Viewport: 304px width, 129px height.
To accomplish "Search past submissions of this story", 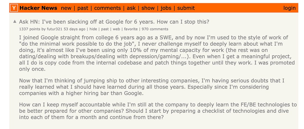I will pyautogui.click(x=105, y=29).
